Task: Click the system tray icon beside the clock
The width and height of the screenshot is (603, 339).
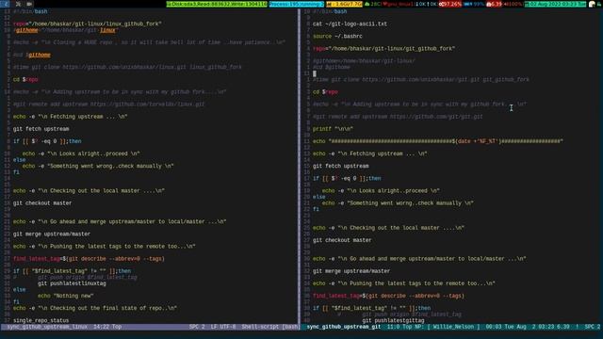Action: pyautogui.click(x=592, y=4)
